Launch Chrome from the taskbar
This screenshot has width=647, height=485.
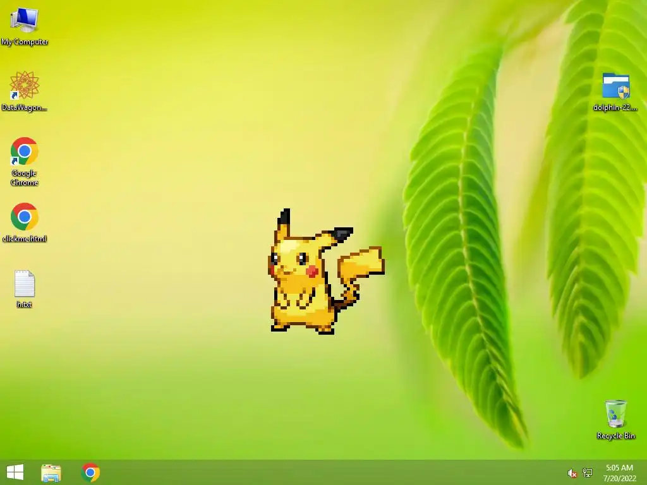click(x=90, y=472)
